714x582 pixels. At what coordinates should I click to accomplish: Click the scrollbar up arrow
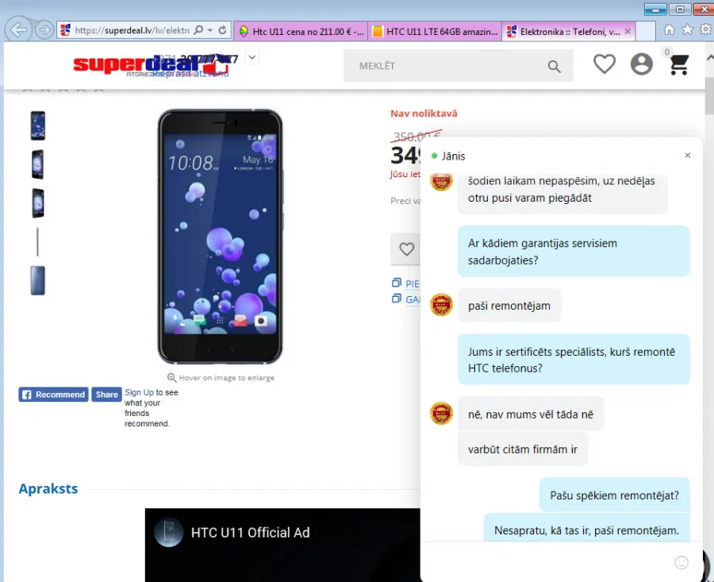[709, 58]
